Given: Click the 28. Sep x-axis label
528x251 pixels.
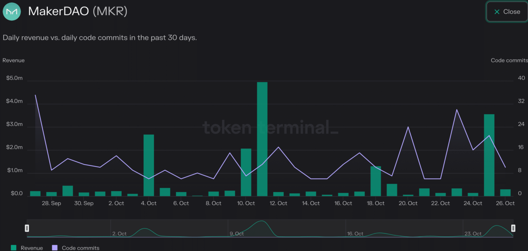Looking at the screenshot, I should [51, 203].
